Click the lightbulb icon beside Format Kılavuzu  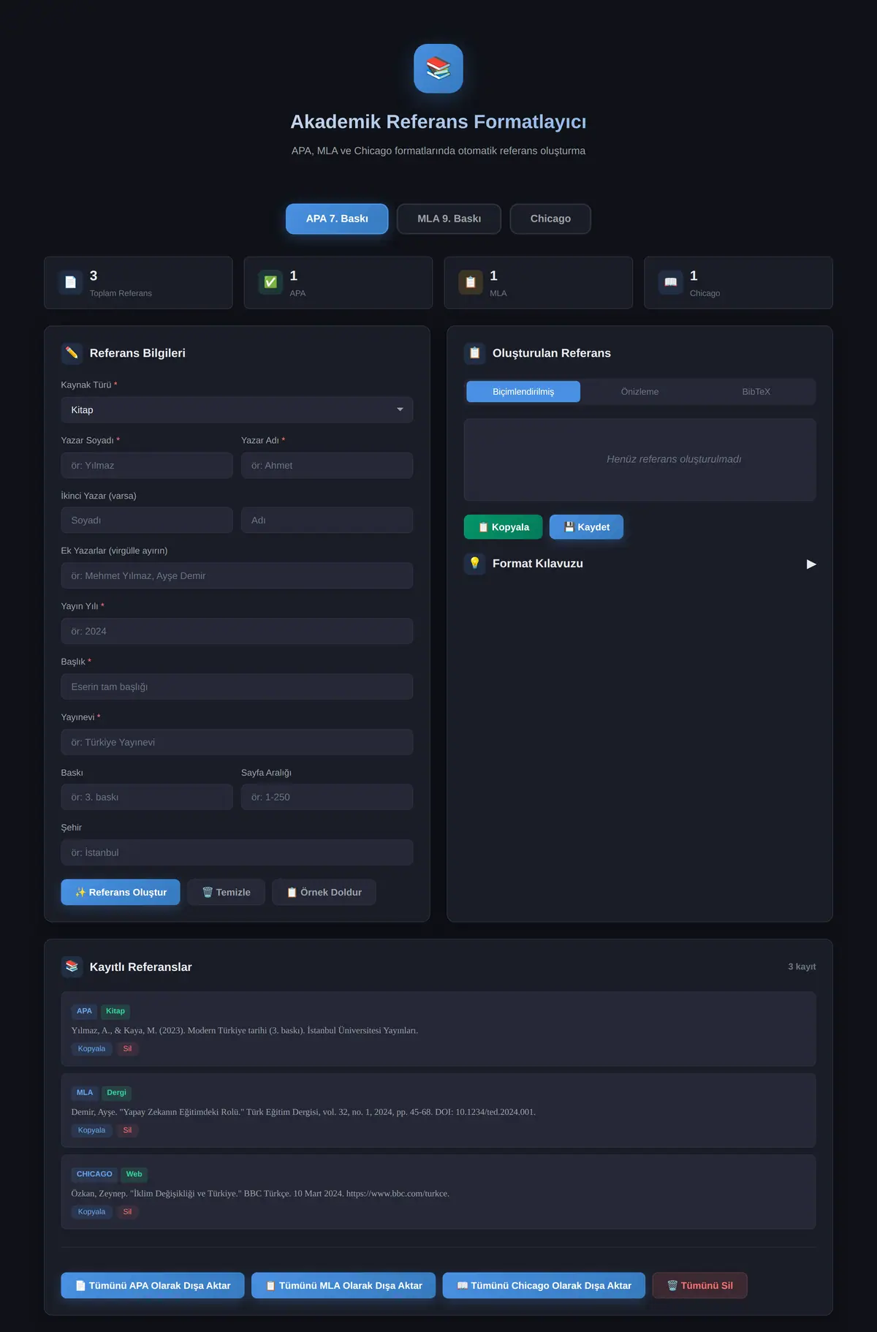[x=474, y=564]
